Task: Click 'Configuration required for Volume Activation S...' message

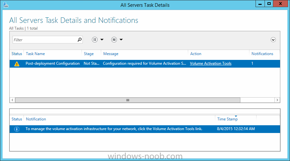Action: click(x=144, y=63)
